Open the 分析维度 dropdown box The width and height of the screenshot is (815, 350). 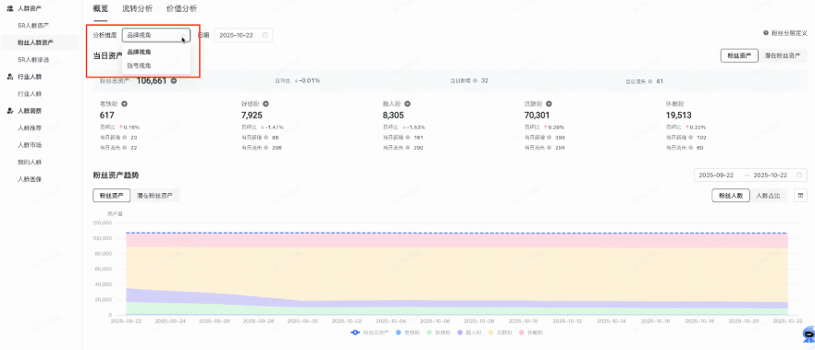click(156, 35)
